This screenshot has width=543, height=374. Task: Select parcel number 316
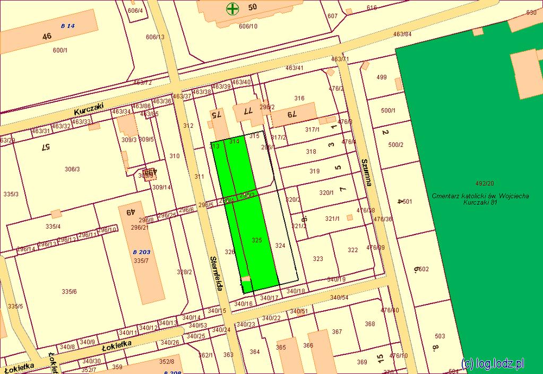click(x=299, y=98)
